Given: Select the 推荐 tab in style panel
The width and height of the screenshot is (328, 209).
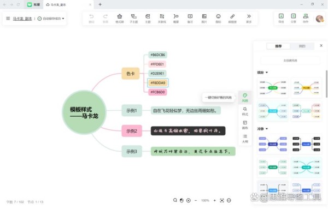Looking at the screenshot, I should click(x=278, y=46).
